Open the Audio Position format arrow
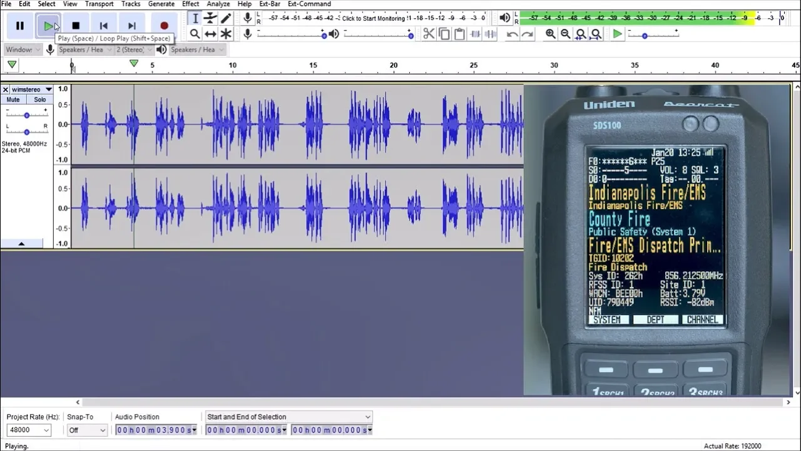Image resolution: width=801 pixels, height=451 pixels. click(x=194, y=430)
